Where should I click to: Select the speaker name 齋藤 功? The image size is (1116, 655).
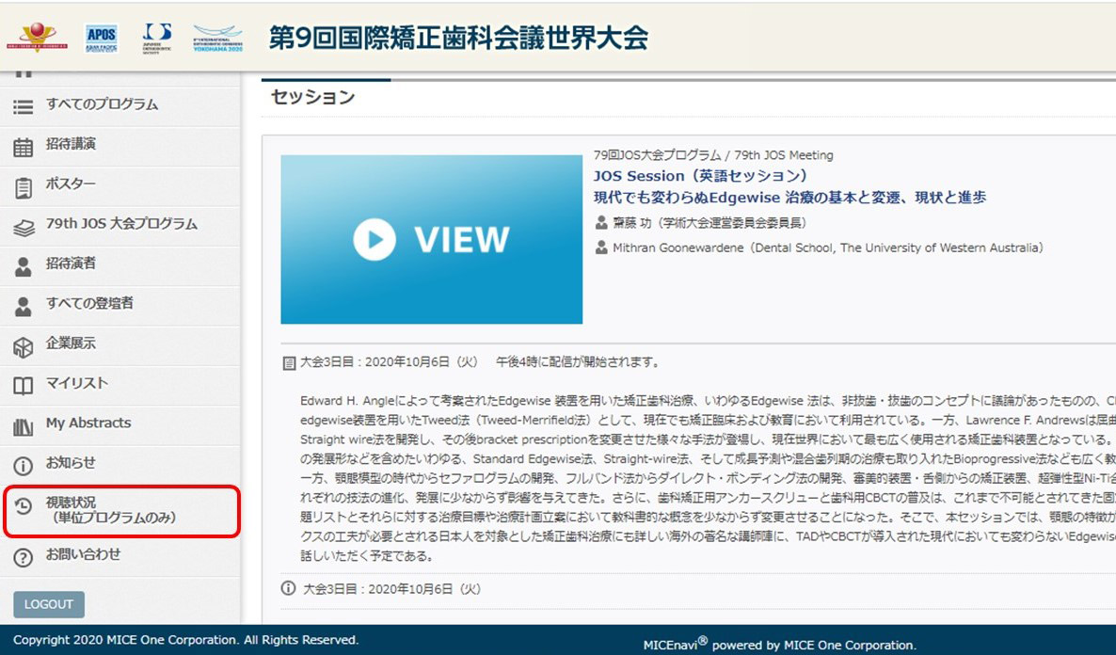pyautogui.click(x=632, y=224)
